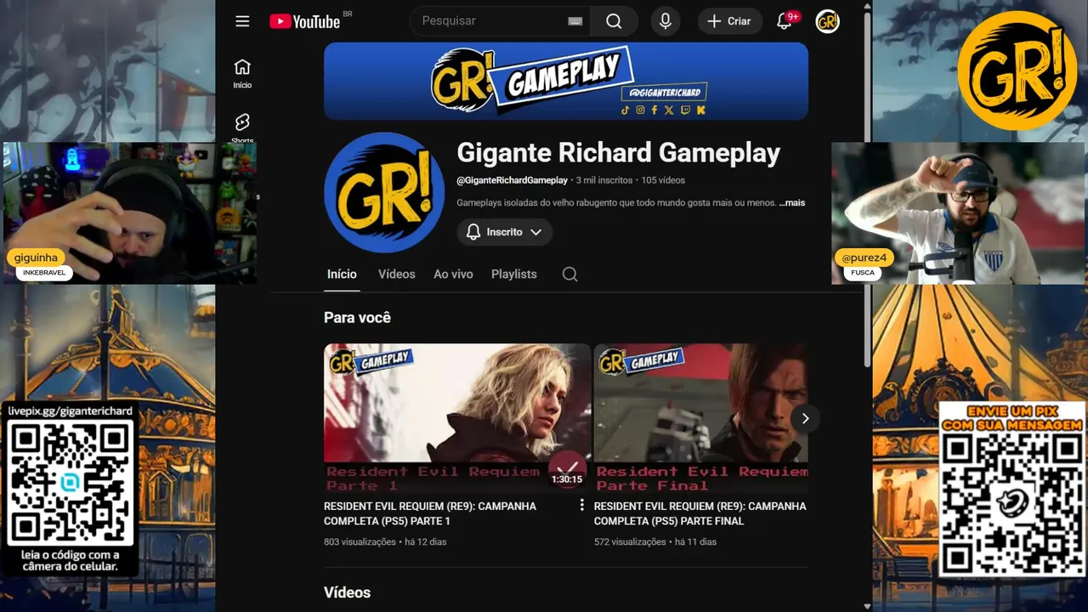Click the @GiganteRichardGameplay handle
Viewport: 1088px width, 612px height.
point(512,180)
